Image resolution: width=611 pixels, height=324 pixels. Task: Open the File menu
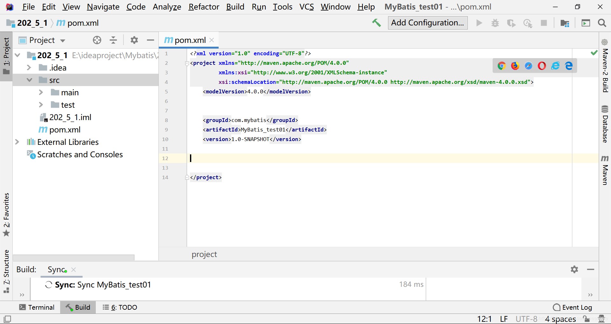28,7
